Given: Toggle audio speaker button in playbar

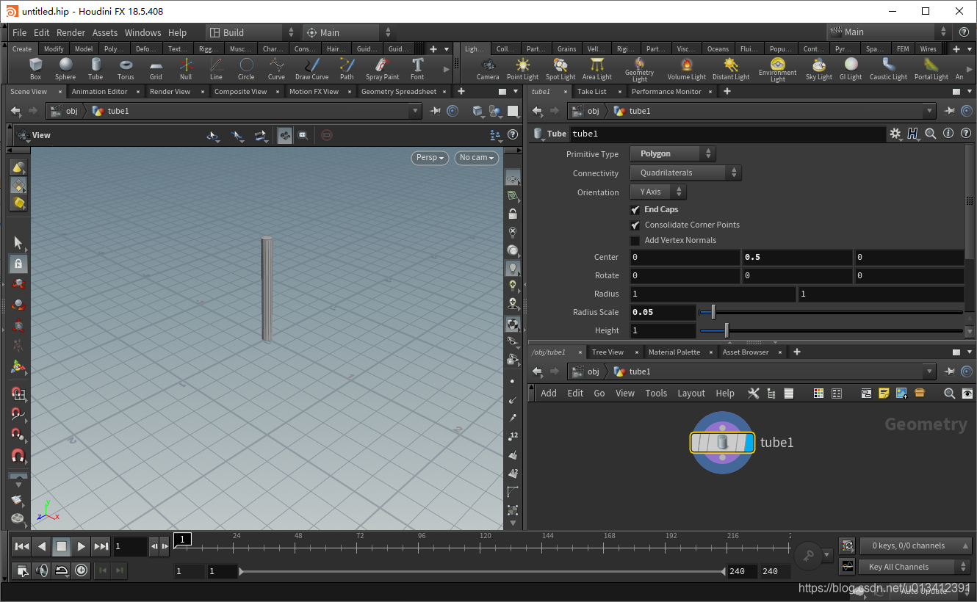Looking at the screenshot, I should 42,570.
